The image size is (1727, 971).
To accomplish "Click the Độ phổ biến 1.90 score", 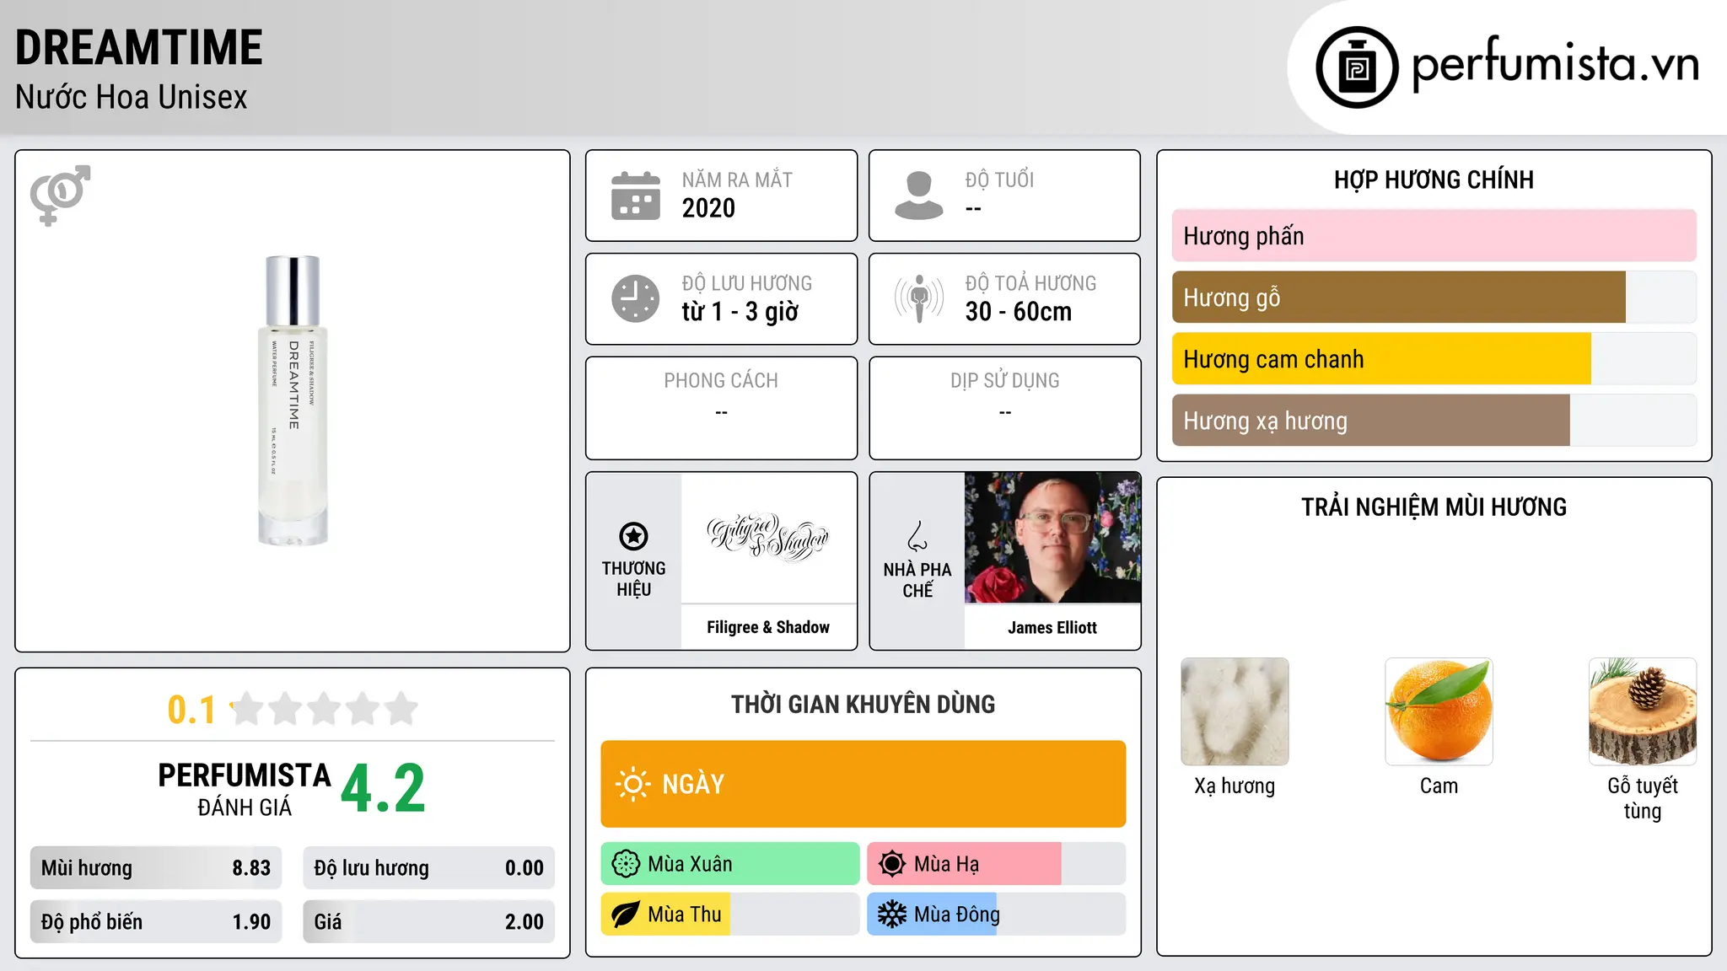I will [156, 922].
